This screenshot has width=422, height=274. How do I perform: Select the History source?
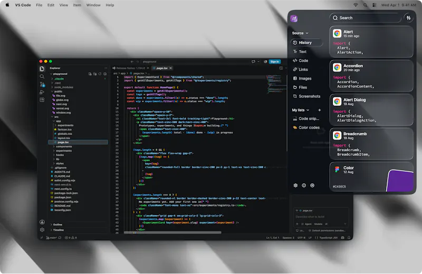[x=306, y=43]
